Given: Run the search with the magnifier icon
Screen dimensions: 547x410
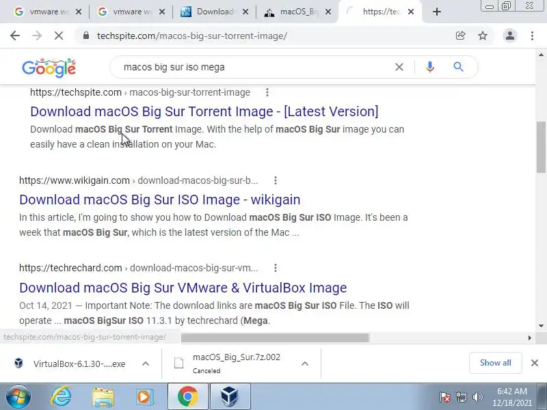Looking at the screenshot, I should pos(458,67).
